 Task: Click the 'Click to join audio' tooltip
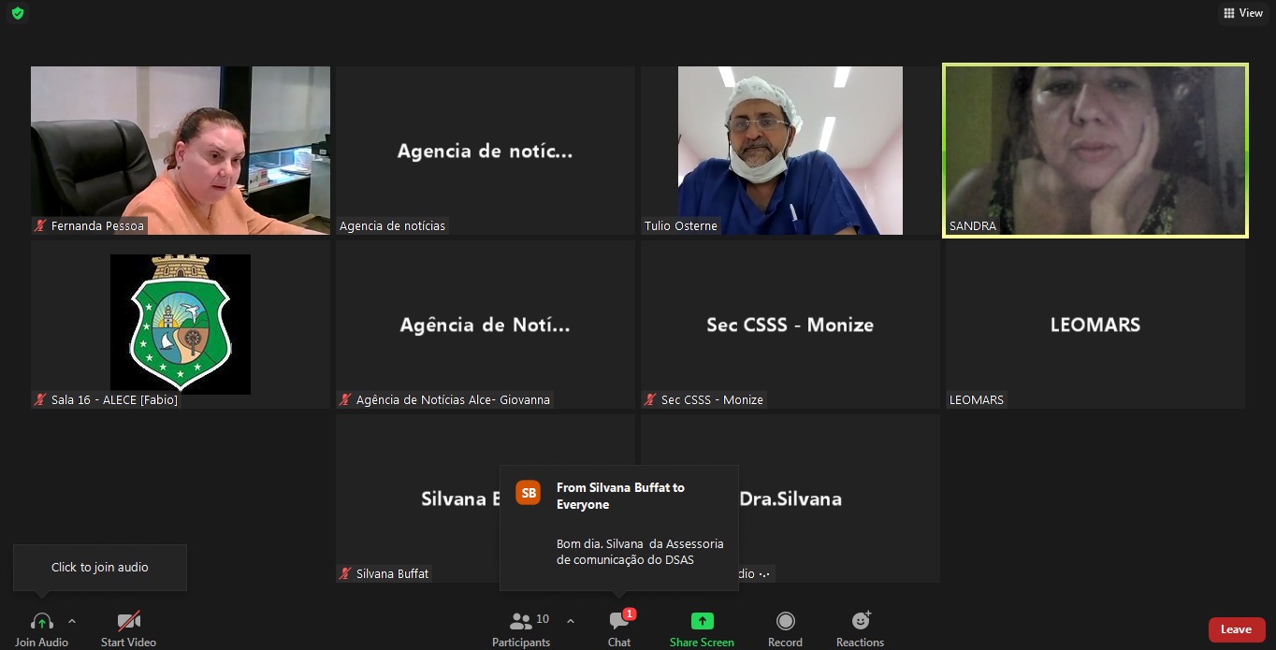(x=100, y=568)
